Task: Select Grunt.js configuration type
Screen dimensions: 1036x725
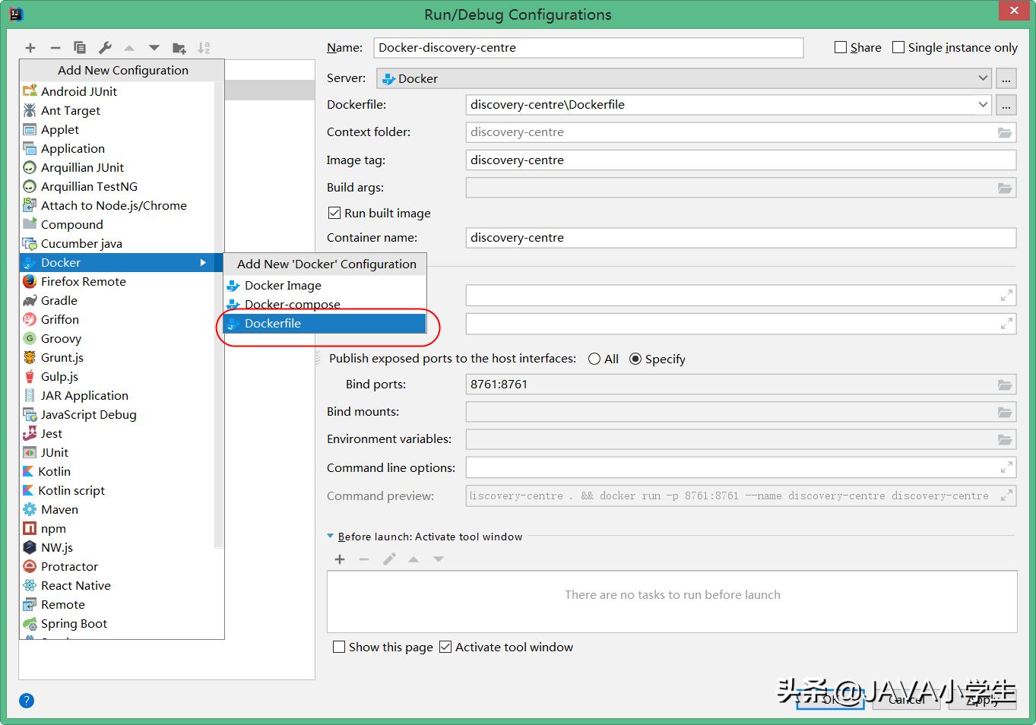Action: click(x=117, y=358)
